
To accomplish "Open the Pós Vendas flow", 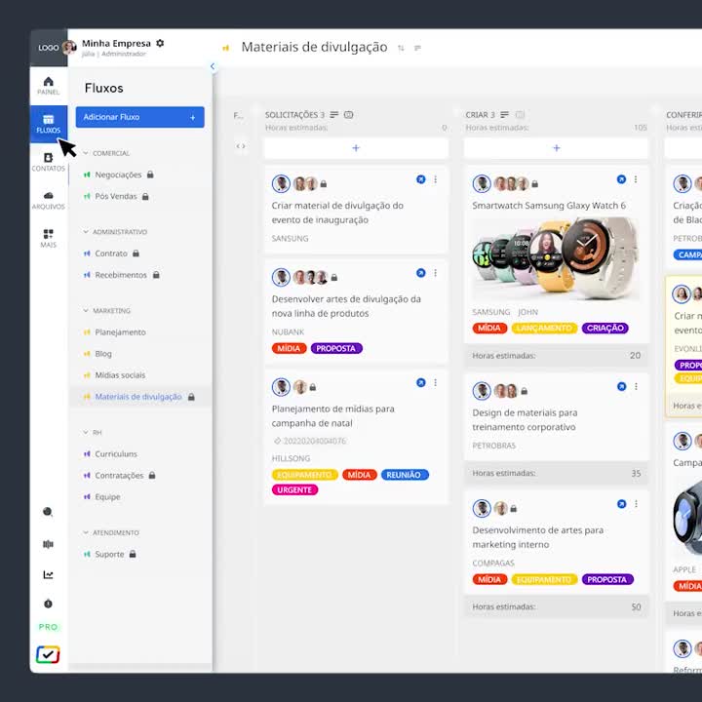I will point(116,196).
